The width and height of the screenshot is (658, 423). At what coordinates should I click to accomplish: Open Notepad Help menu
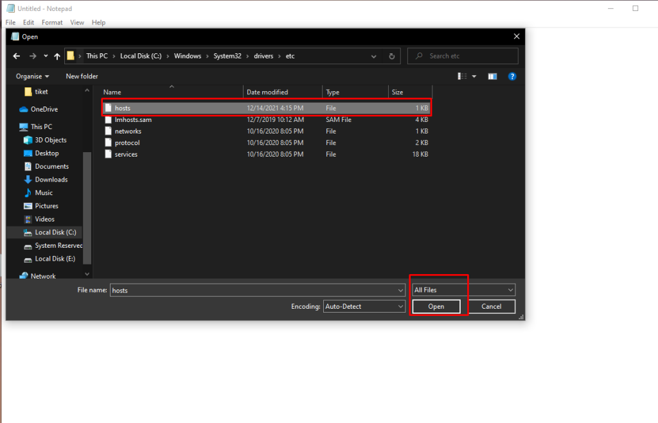[98, 22]
